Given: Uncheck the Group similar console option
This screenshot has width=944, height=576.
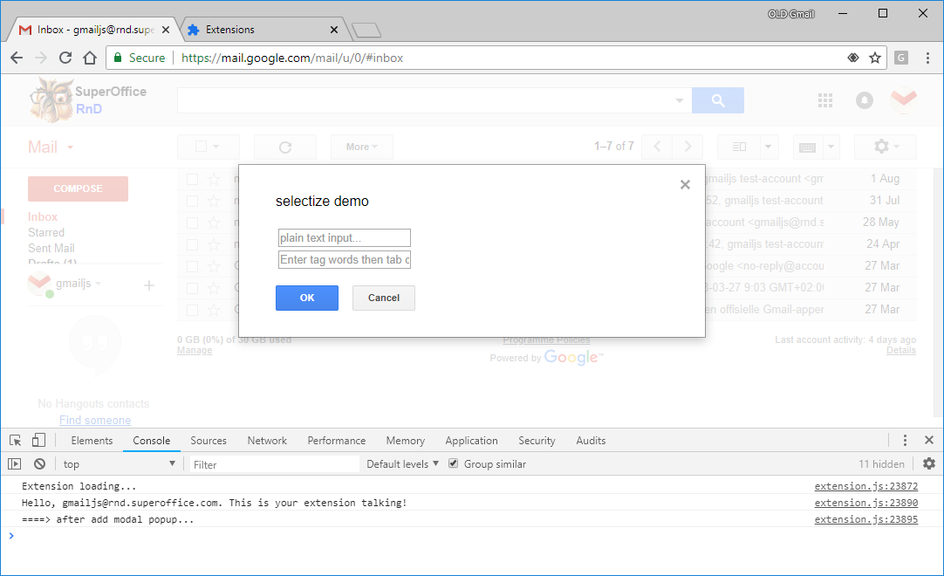Looking at the screenshot, I should [x=452, y=463].
